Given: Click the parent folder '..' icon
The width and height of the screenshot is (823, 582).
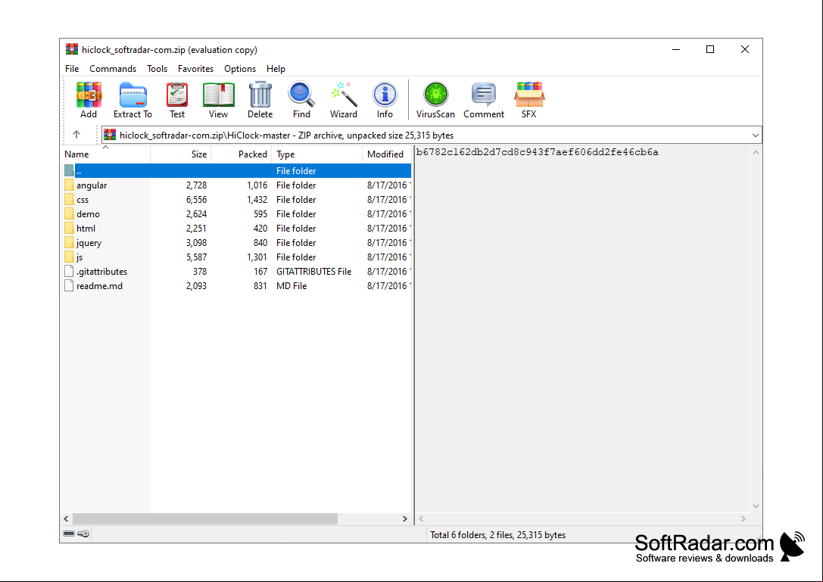Looking at the screenshot, I should click(x=69, y=170).
